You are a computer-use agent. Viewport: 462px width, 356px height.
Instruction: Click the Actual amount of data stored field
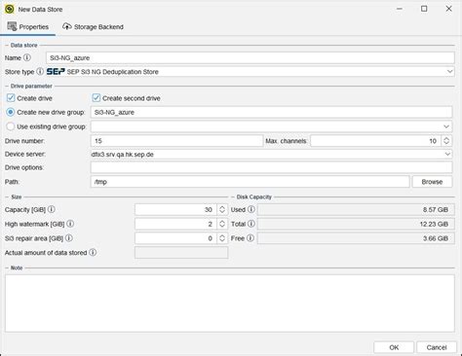(181, 252)
